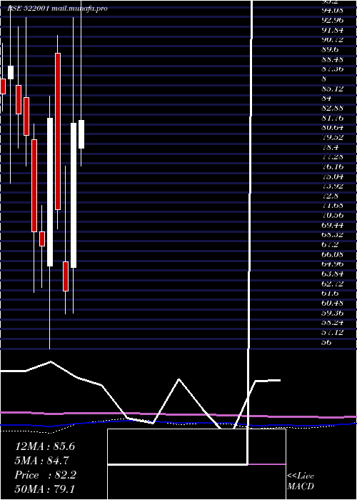Click the 82.88 price axis label

tap(333, 108)
